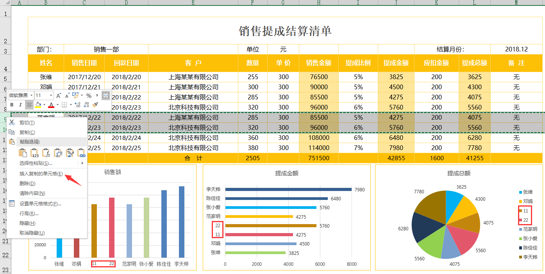Apply comma style from mini toolbar
The width and height of the screenshot is (545, 274).
point(97,95)
